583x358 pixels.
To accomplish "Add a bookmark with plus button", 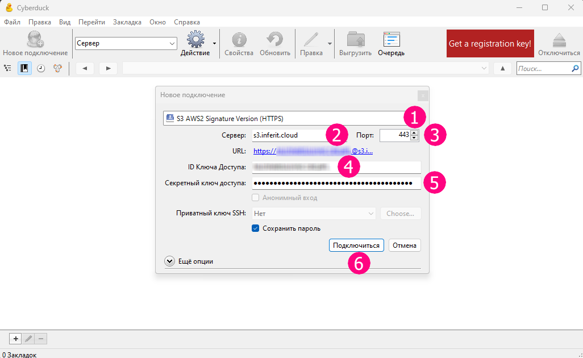I will click(15, 339).
